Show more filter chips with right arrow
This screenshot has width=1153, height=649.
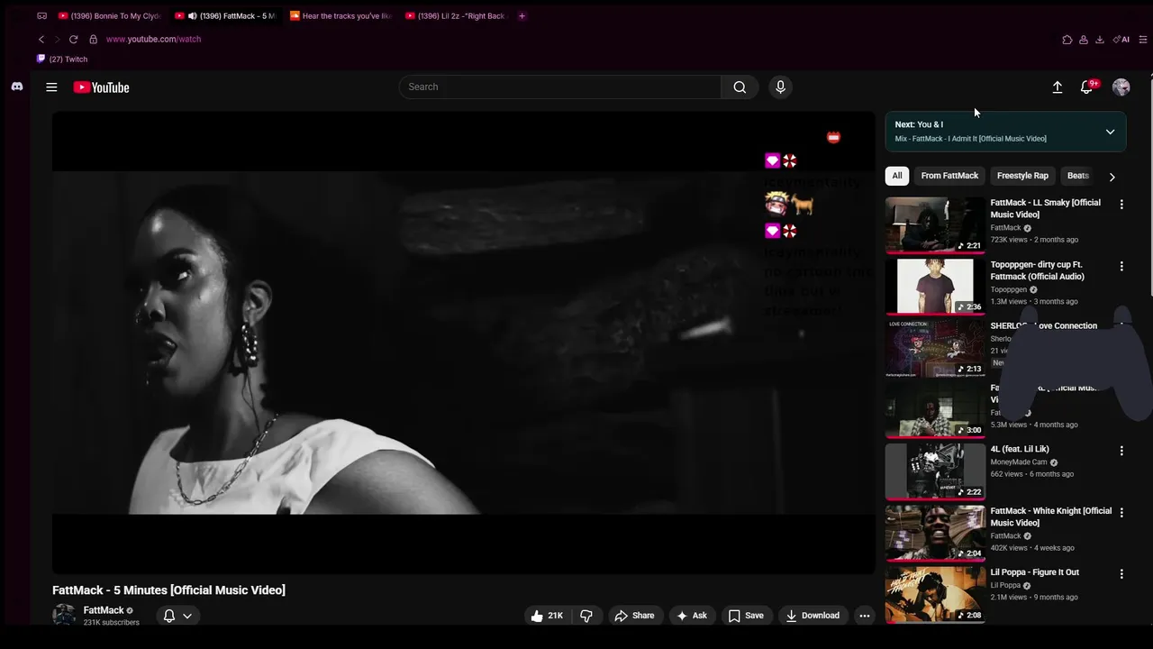click(1112, 177)
